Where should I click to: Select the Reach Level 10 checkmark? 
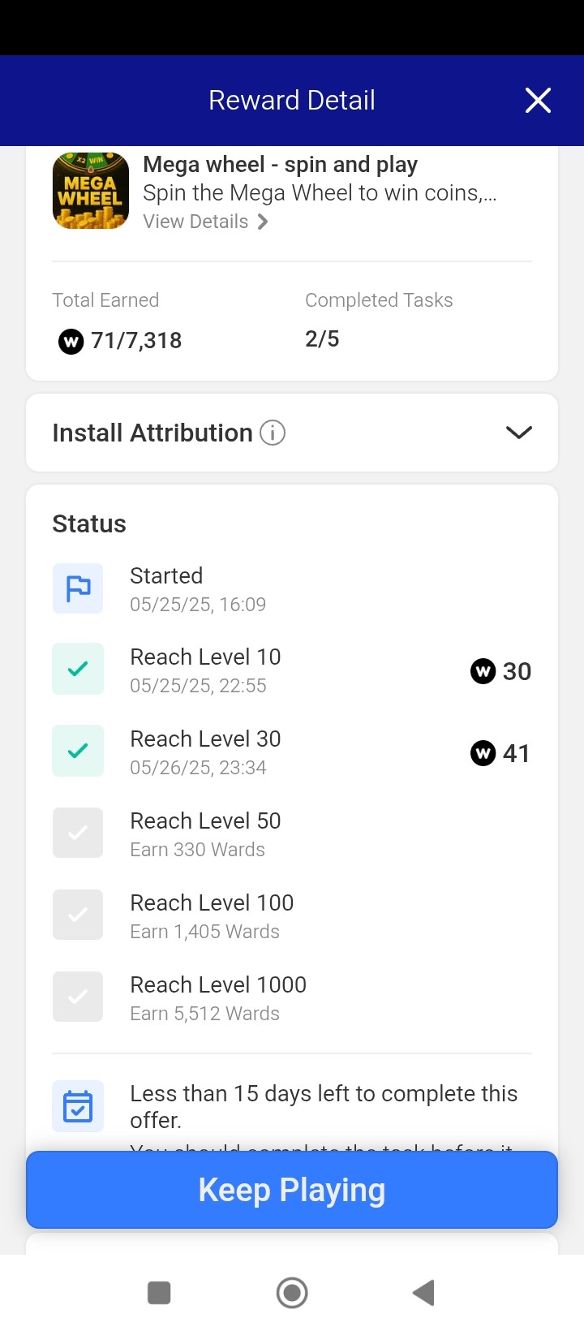(78, 669)
